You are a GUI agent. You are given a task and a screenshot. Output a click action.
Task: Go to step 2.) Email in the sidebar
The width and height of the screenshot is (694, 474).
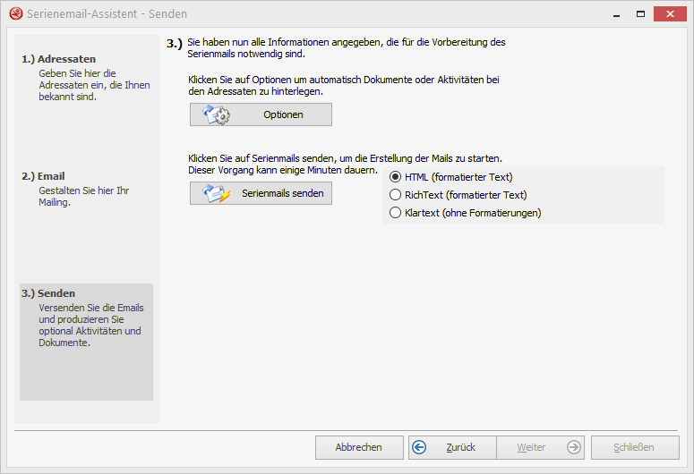(x=44, y=176)
